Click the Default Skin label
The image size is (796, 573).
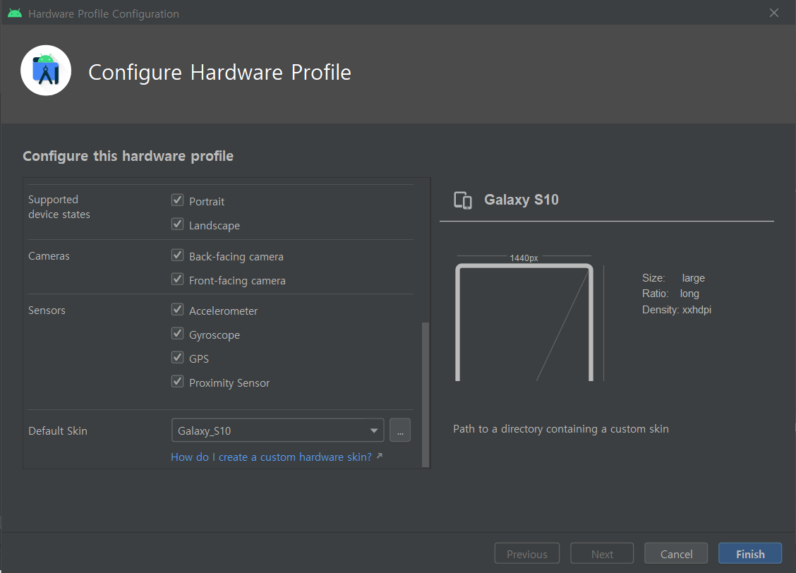point(58,430)
